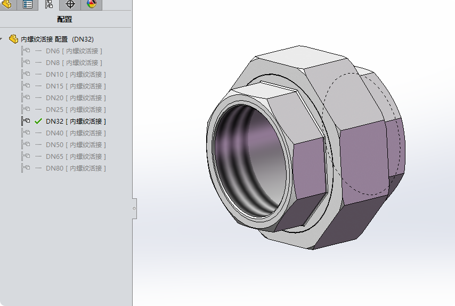Click the panel collapse handle on the divider

(x=134, y=208)
